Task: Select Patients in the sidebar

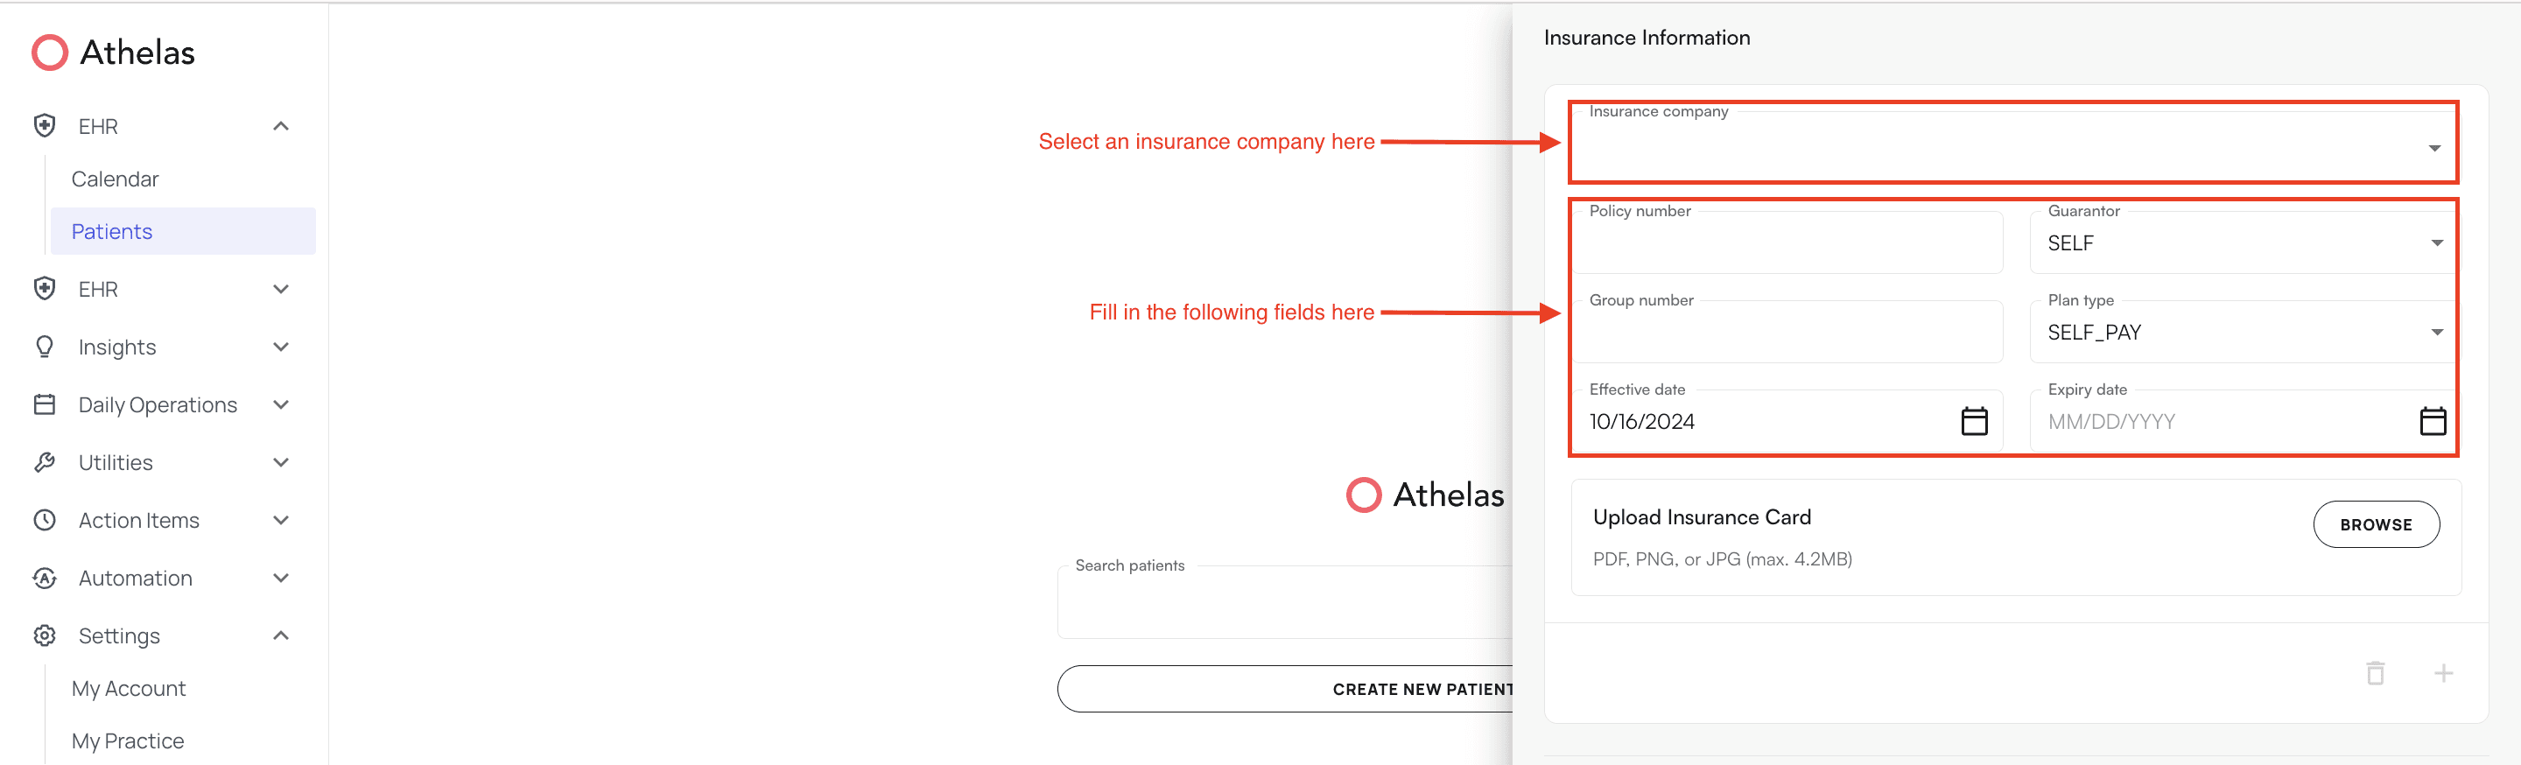Action: point(111,231)
